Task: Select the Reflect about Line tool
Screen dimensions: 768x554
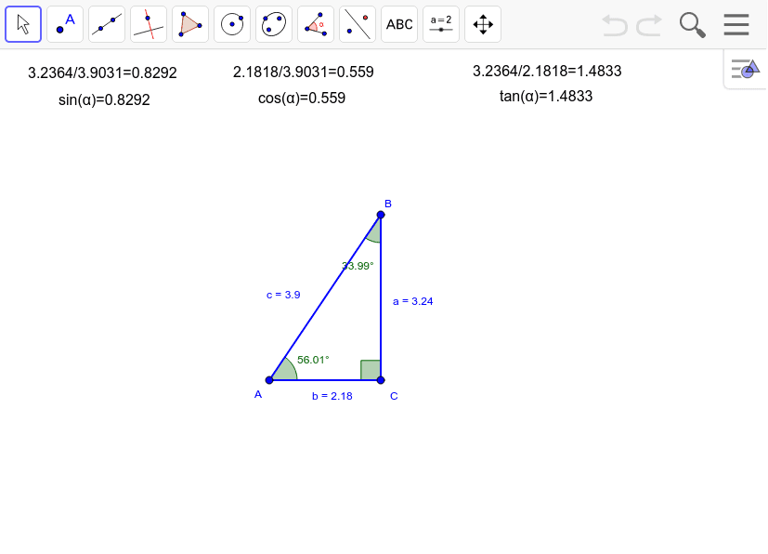Action: [x=357, y=24]
